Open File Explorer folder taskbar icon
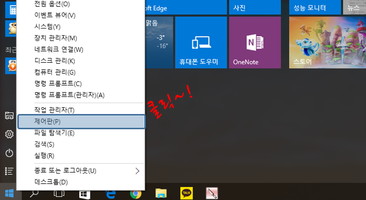The width and height of the screenshot is (366, 200). click(x=161, y=194)
